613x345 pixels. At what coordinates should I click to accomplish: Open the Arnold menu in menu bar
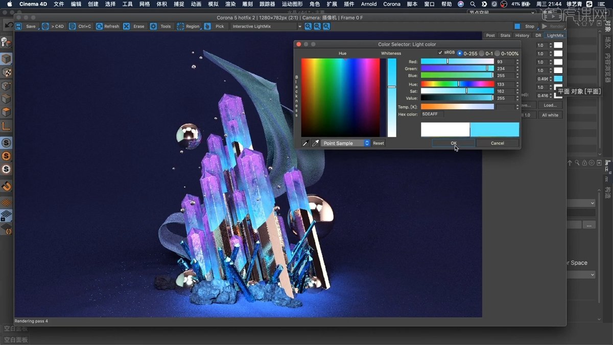click(x=369, y=4)
